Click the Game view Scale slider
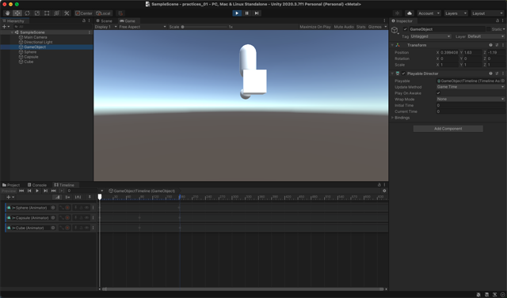The width and height of the screenshot is (507, 298). 204,27
